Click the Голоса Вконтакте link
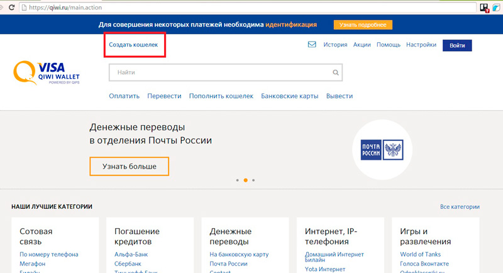Viewport: 503px width, 273px height. [424, 264]
